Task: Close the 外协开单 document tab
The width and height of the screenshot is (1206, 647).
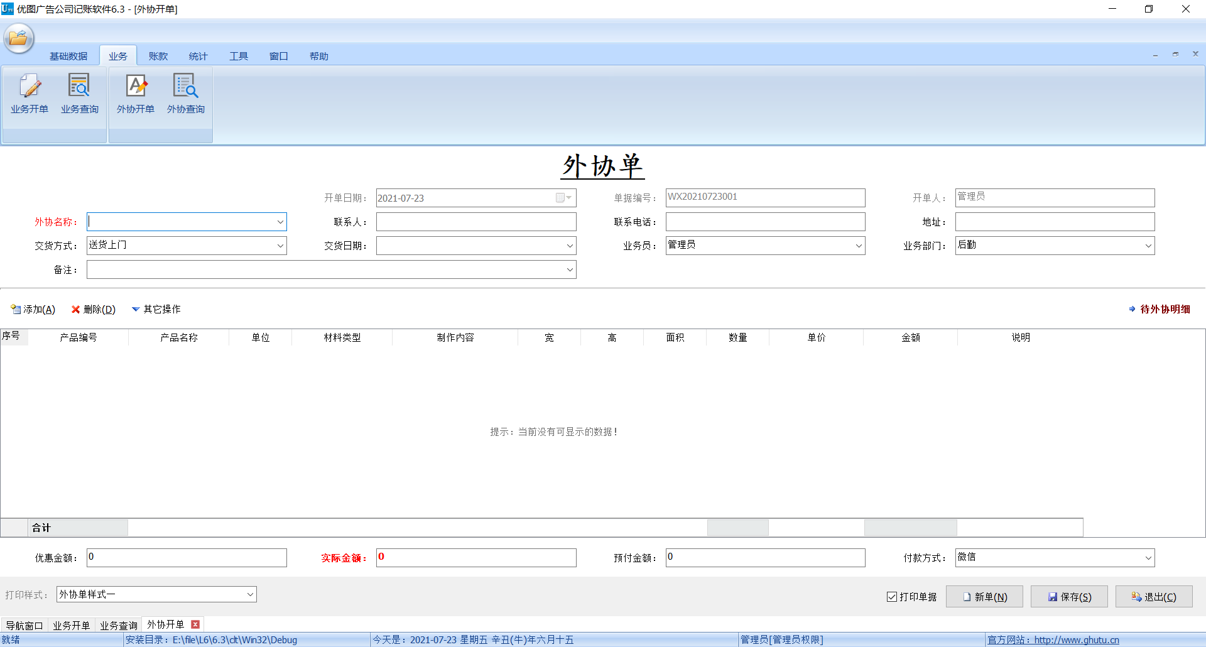Action: (195, 624)
